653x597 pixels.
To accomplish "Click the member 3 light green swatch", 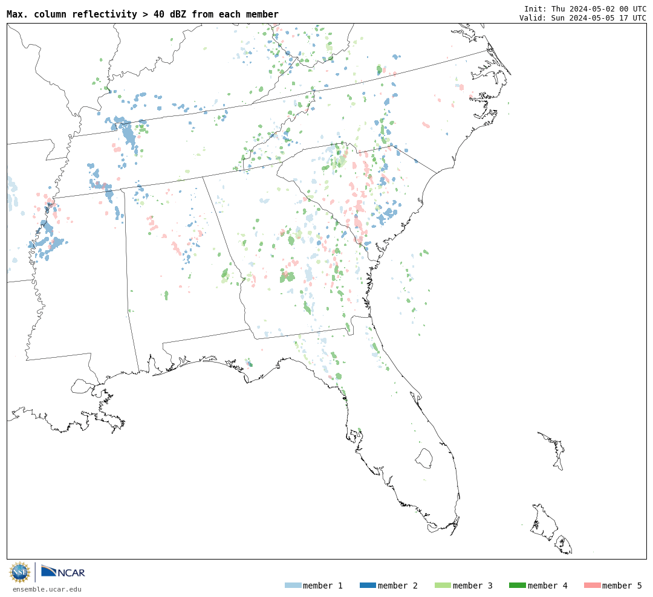I will tap(443, 586).
